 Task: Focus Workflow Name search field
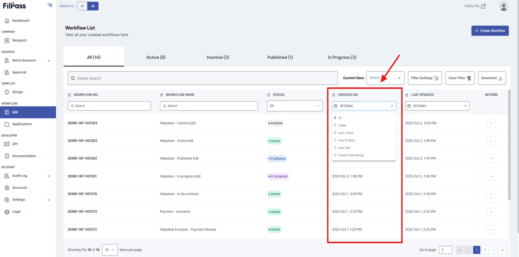tap(209, 106)
